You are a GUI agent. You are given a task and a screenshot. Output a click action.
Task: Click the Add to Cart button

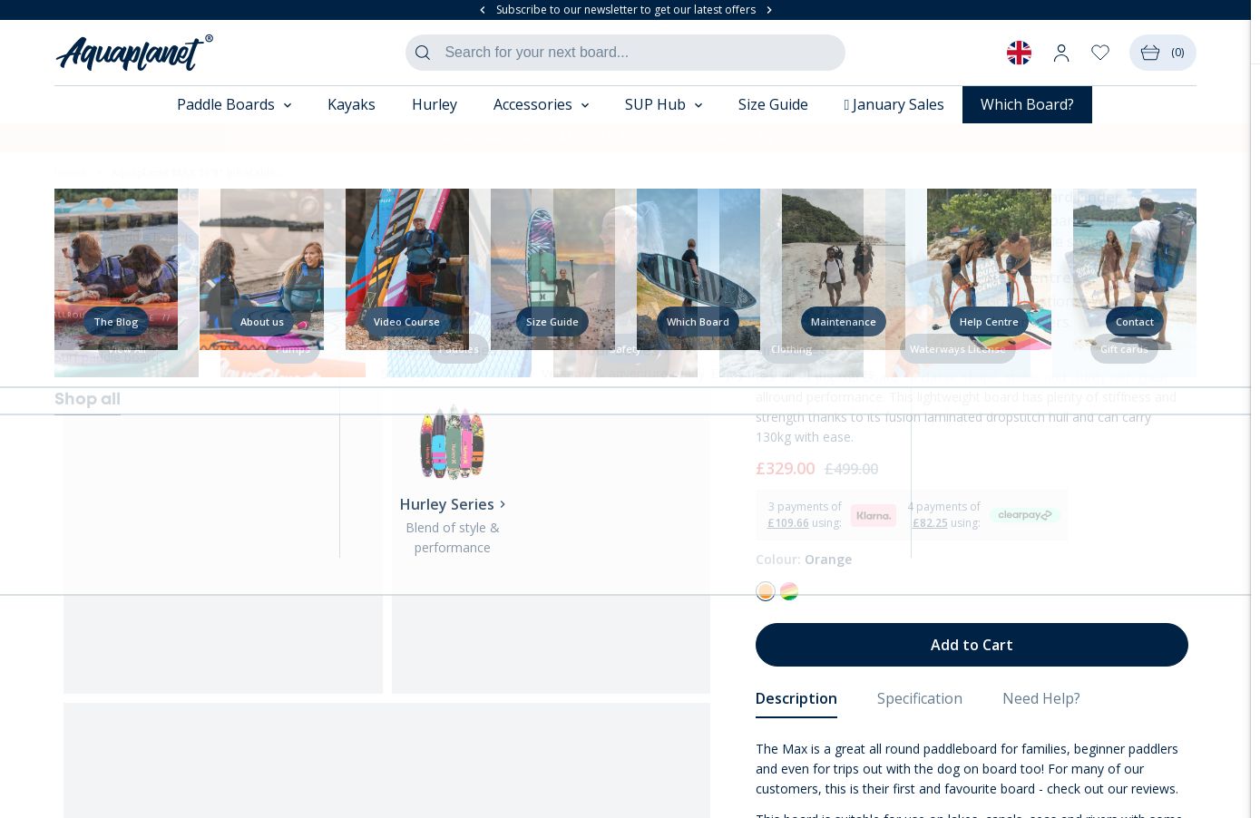(972, 645)
